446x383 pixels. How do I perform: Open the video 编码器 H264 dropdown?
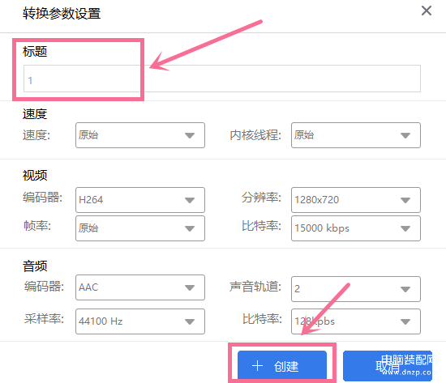click(140, 200)
